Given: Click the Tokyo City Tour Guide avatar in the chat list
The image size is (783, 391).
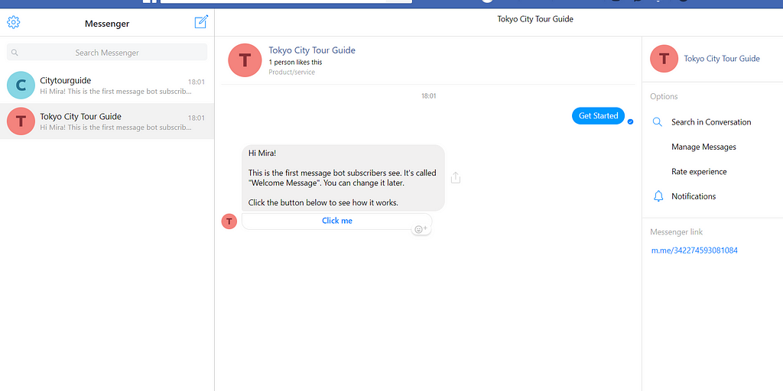Looking at the screenshot, I should (x=21, y=121).
